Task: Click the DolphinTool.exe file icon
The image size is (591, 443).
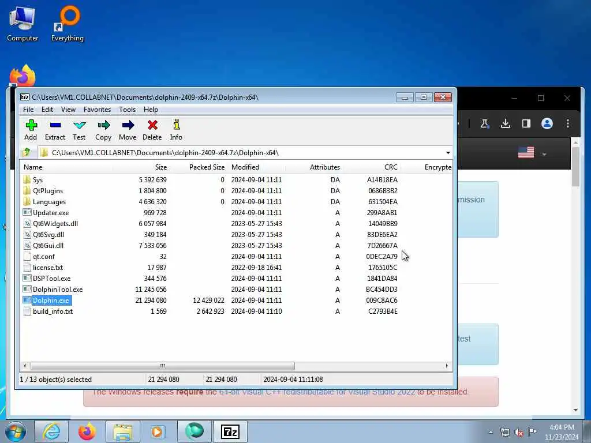Action: click(x=27, y=290)
